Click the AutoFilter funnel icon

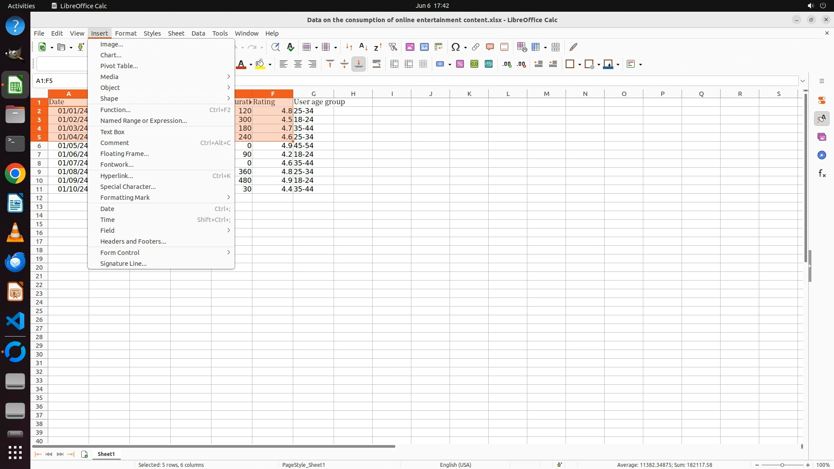coord(393,47)
